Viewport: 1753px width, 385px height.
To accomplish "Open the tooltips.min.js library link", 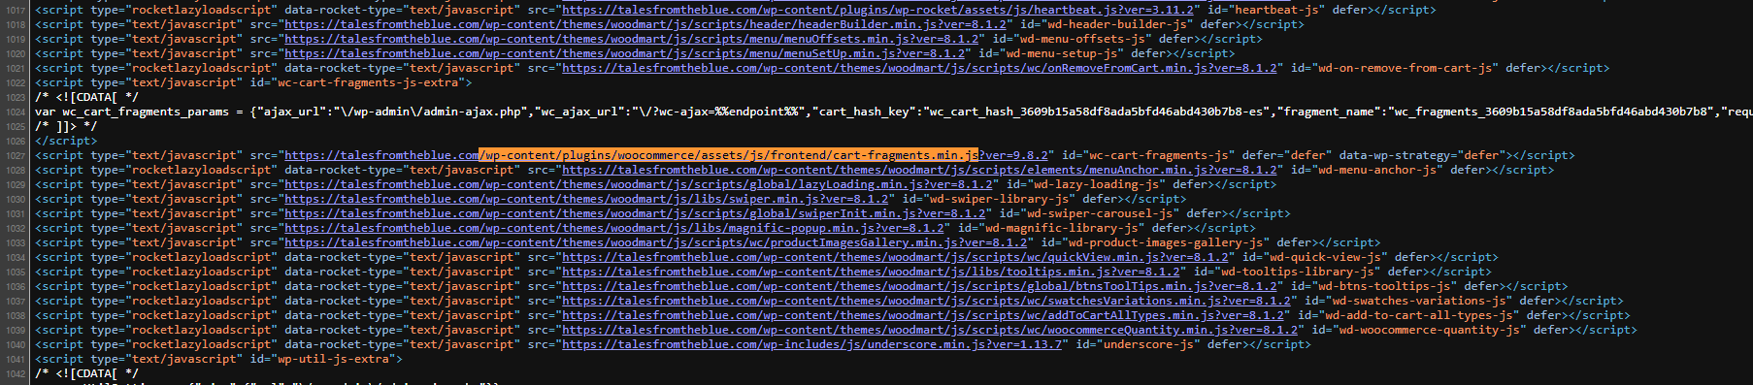I will (871, 272).
